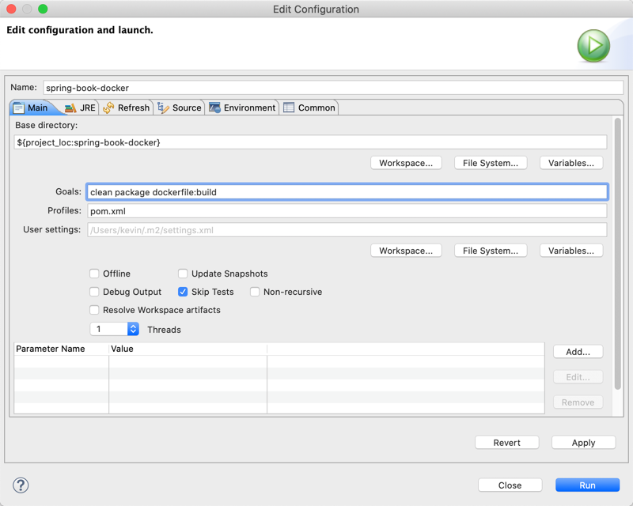633x506 pixels.
Task: Click the Environment tab icon
Action: (214, 108)
